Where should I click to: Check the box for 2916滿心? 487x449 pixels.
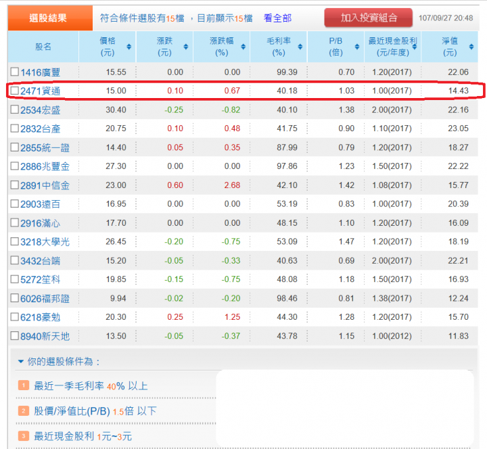pyautogui.click(x=15, y=222)
